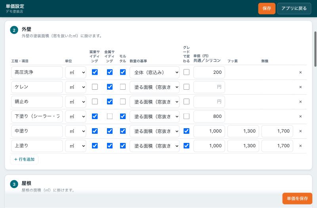Click the section 2 外壁 number badge

(x=14, y=30)
